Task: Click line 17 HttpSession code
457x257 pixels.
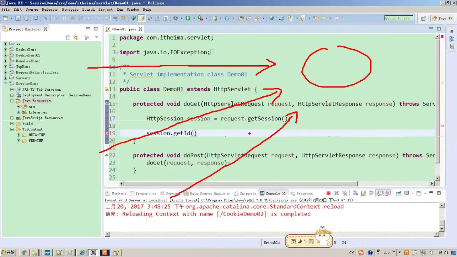Action: pyautogui.click(x=218, y=119)
